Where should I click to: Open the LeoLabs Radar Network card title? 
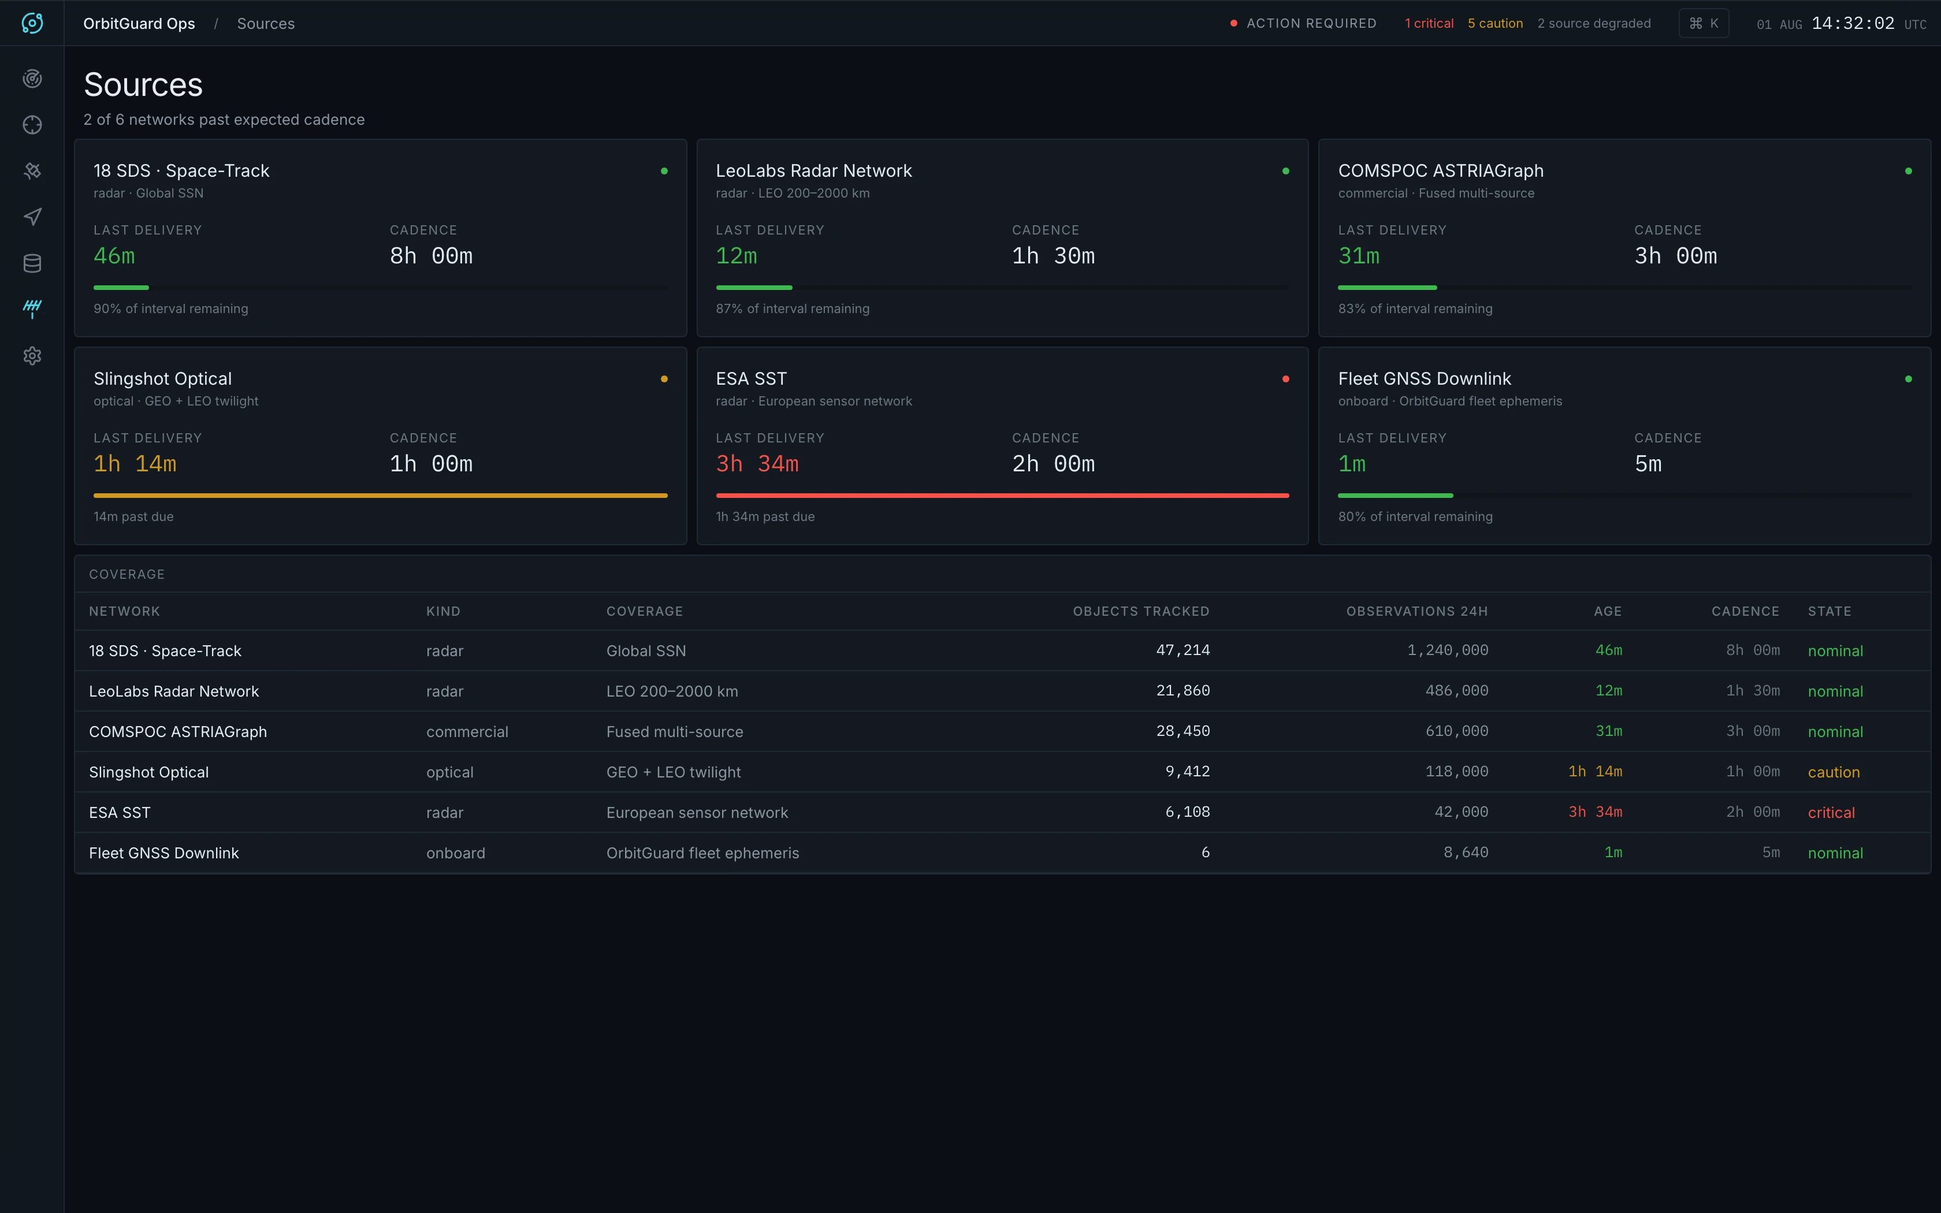click(813, 171)
